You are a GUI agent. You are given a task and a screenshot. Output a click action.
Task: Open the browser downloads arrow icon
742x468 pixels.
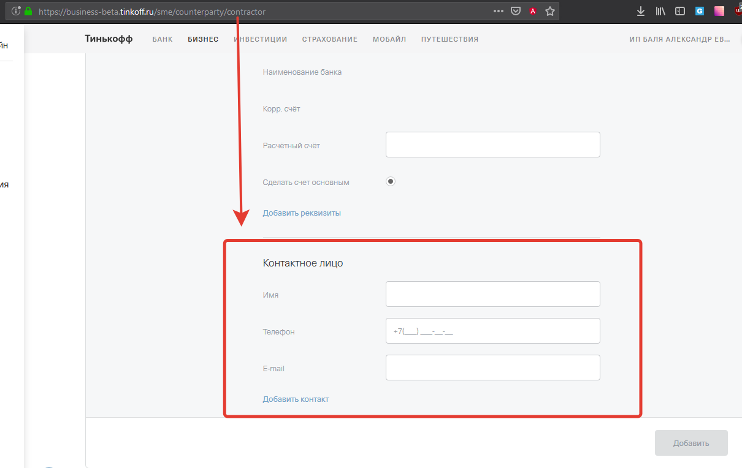tap(641, 11)
